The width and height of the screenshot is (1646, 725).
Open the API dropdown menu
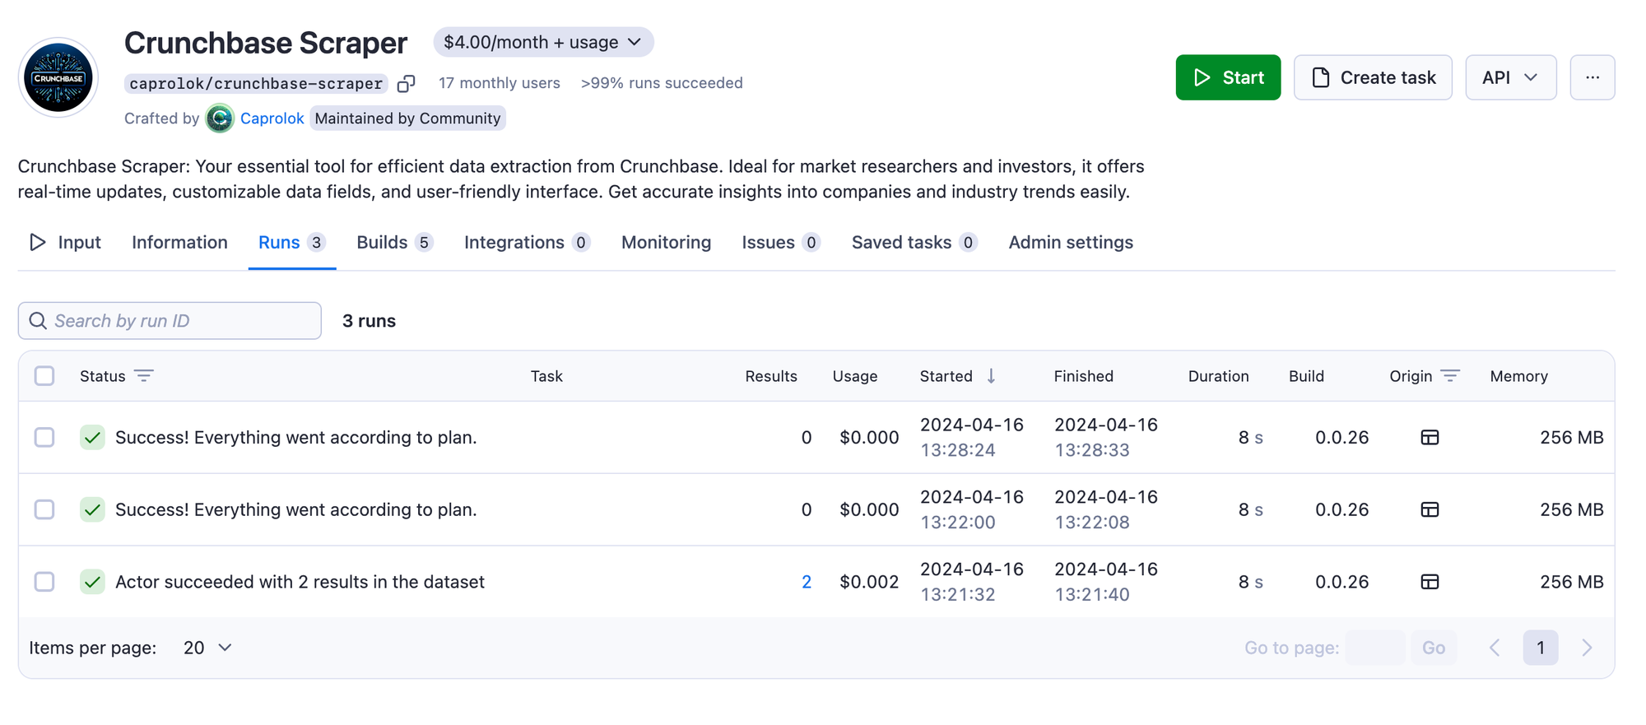click(1510, 77)
